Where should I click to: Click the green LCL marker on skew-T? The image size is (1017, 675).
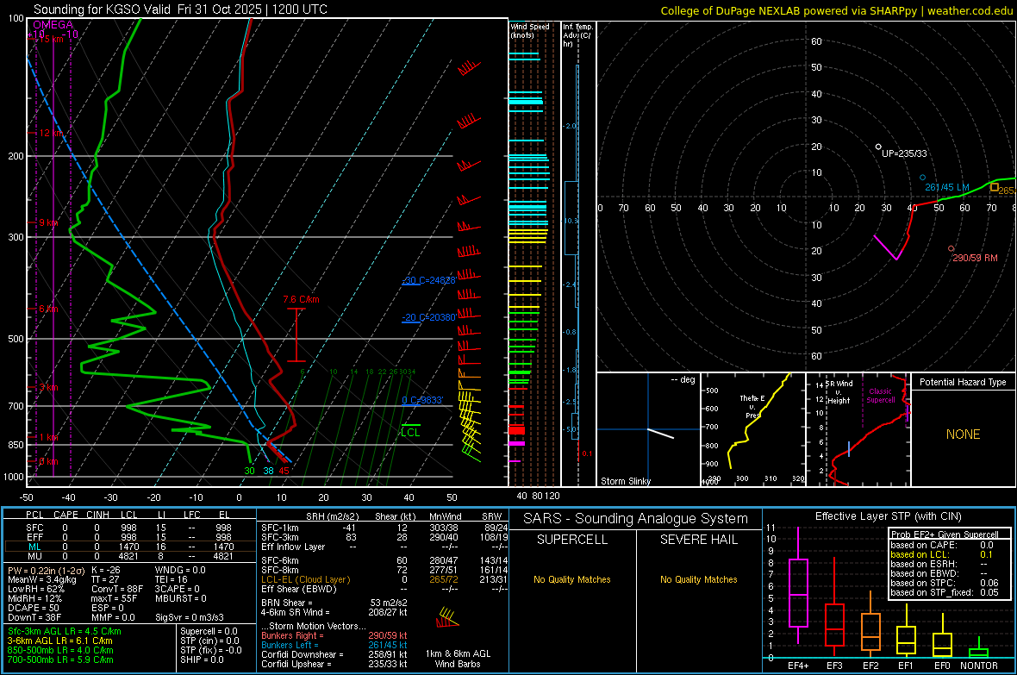click(410, 431)
